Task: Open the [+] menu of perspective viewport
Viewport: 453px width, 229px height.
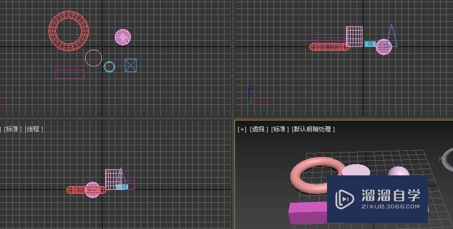Action: pyautogui.click(x=242, y=130)
